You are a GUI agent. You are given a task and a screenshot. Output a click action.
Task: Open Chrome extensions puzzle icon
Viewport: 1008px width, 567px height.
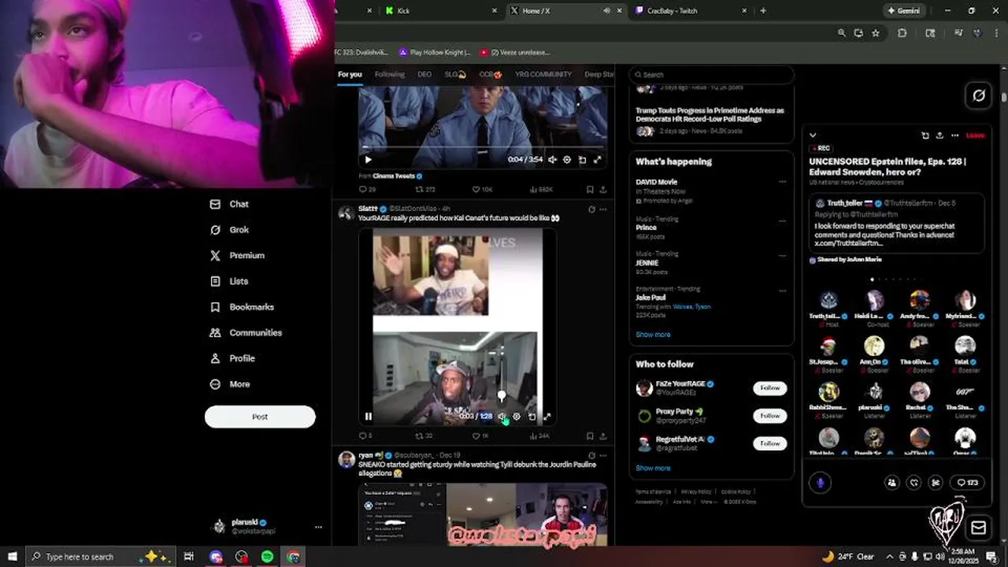902,33
